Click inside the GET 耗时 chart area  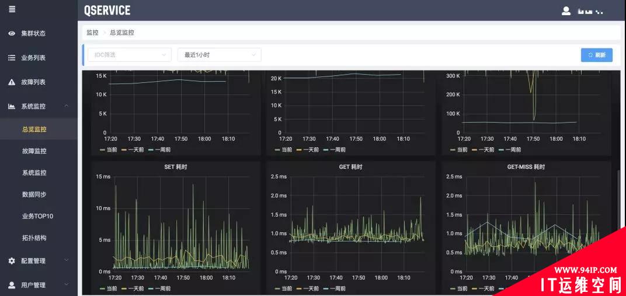(x=358, y=224)
